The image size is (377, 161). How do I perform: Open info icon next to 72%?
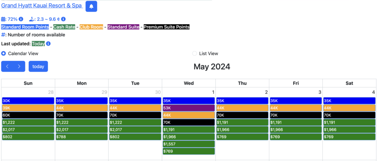coord(21,19)
